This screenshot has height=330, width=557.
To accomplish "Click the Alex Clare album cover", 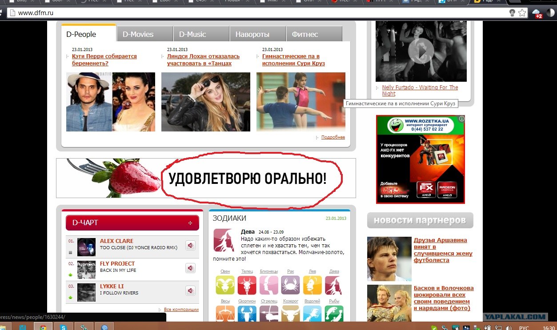I will point(86,247).
